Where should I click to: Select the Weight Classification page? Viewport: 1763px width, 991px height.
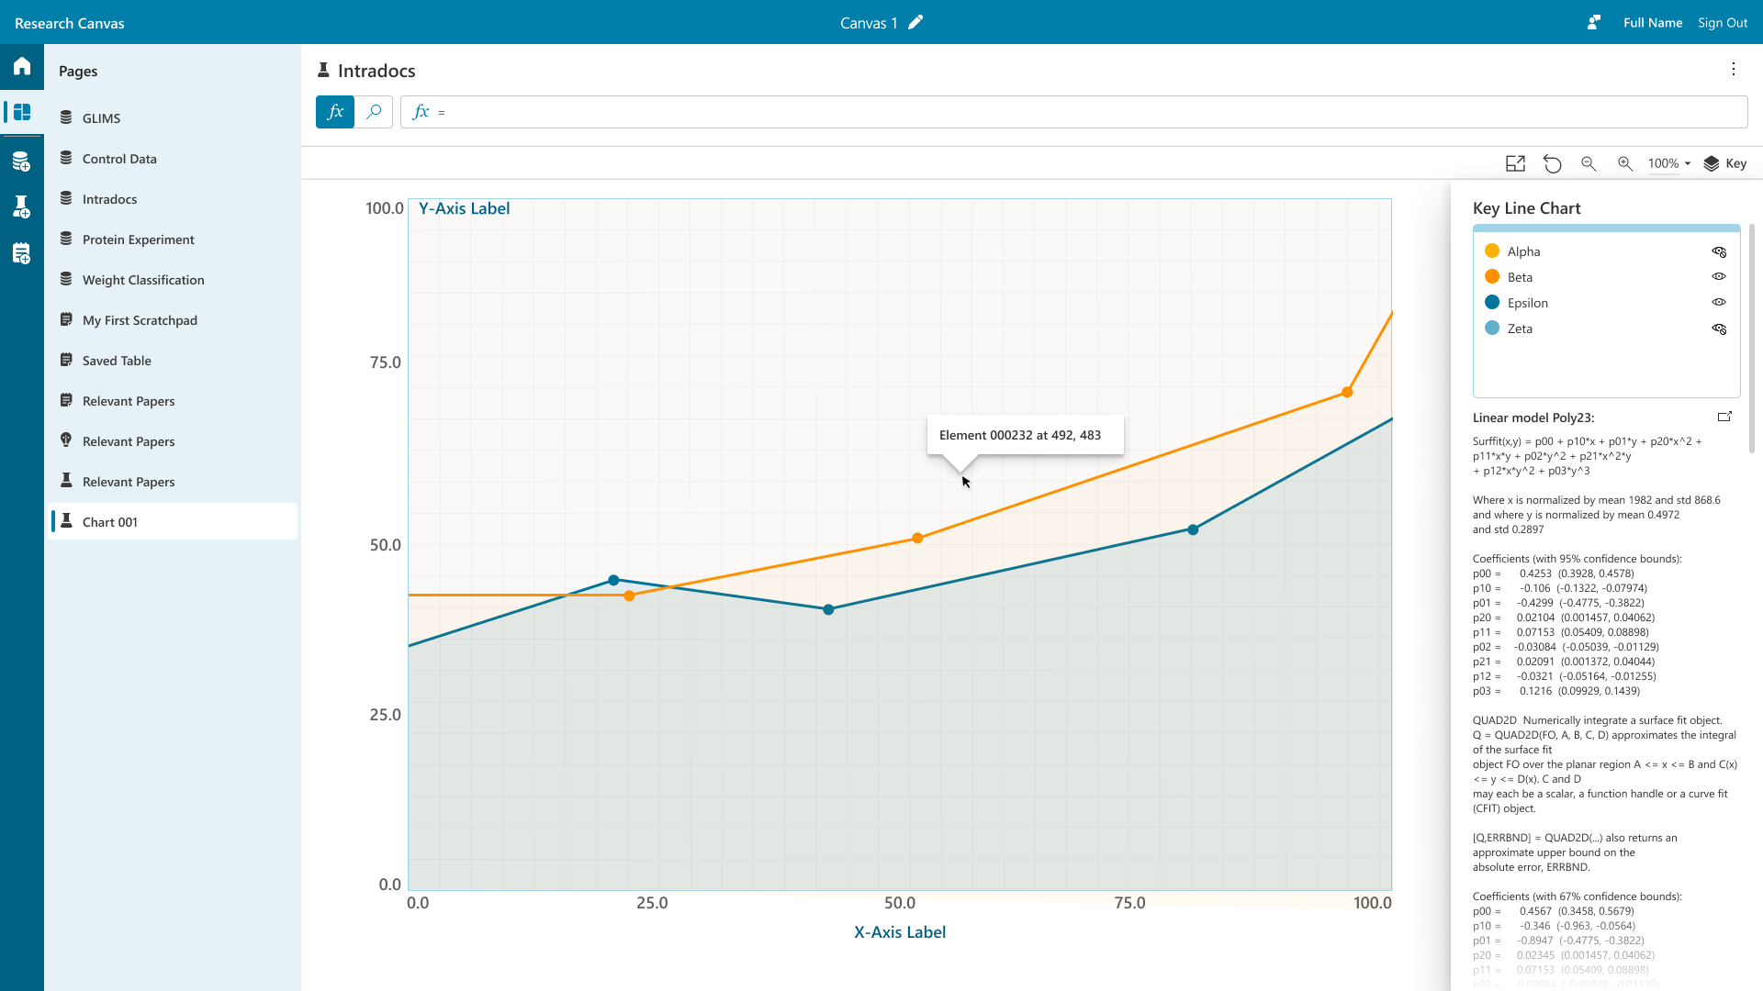click(143, 280)
